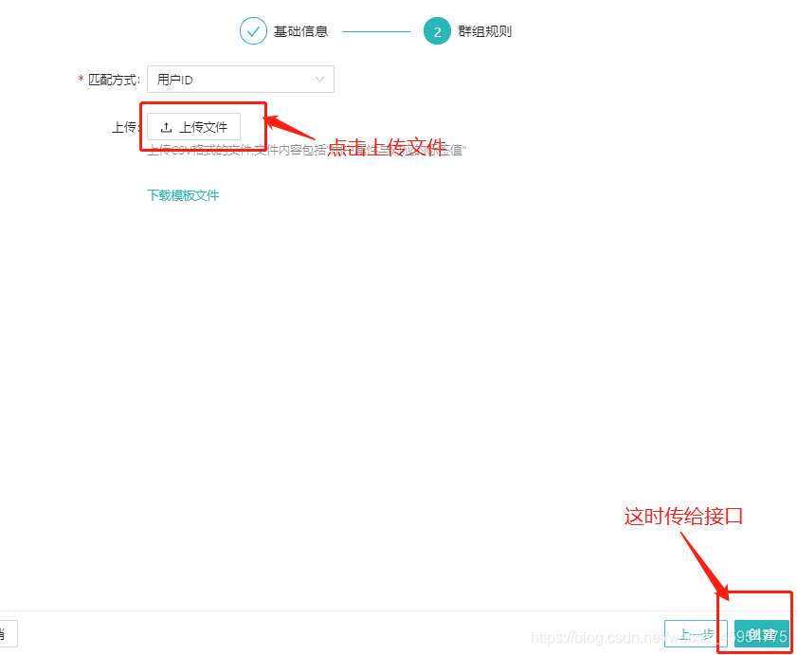The height and width of the screenshot is (655, 797).
Task: Click the 上传文件 upload button
Action: (x=192, y=125)
